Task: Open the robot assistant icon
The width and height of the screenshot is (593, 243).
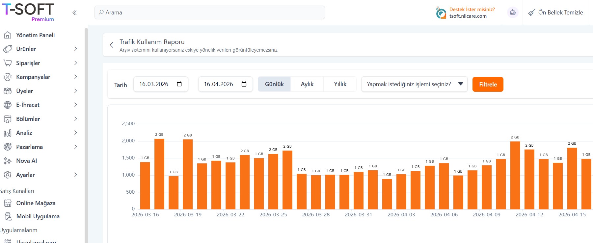Action: (512, 12)
